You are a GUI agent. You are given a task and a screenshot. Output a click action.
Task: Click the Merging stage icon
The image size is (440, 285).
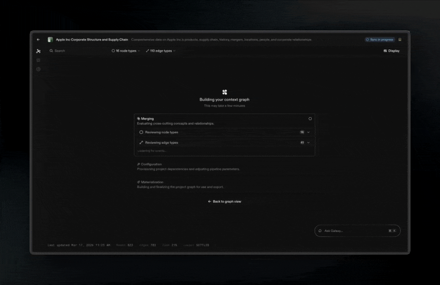click(138, 118)
